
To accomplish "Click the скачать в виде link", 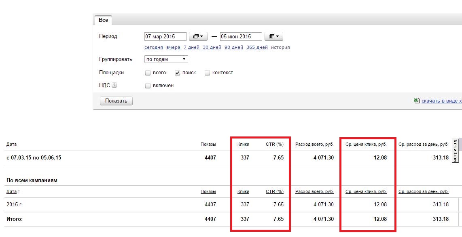I will tap(442, 101).
